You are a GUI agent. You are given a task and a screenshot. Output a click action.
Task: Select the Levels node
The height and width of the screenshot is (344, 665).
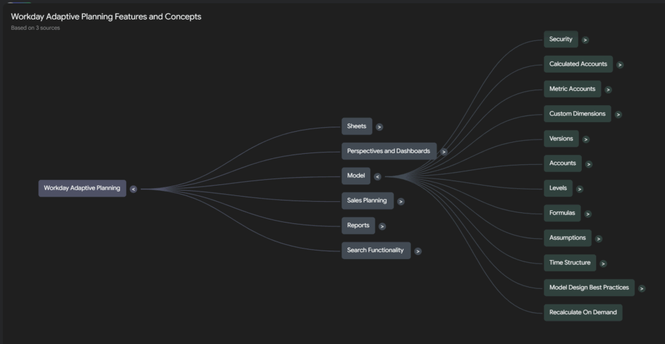click(x=558, y=188)
